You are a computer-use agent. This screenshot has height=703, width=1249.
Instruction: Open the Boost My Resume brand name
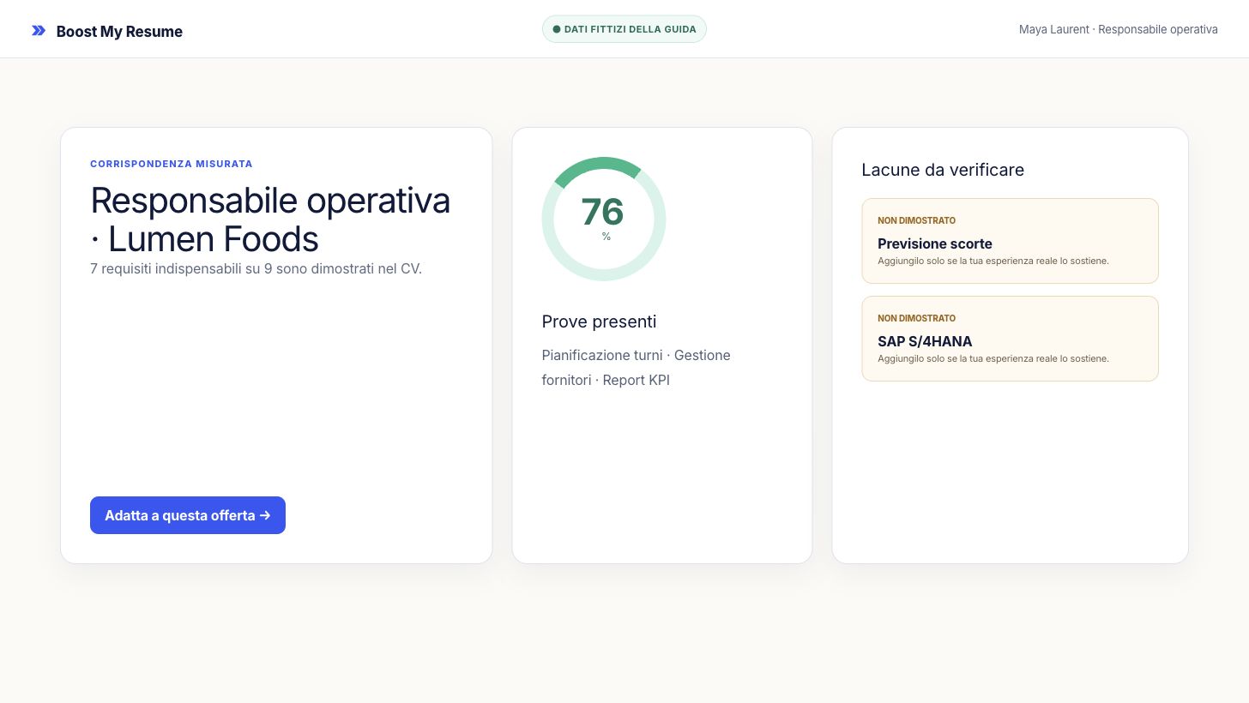pos(119,32)
